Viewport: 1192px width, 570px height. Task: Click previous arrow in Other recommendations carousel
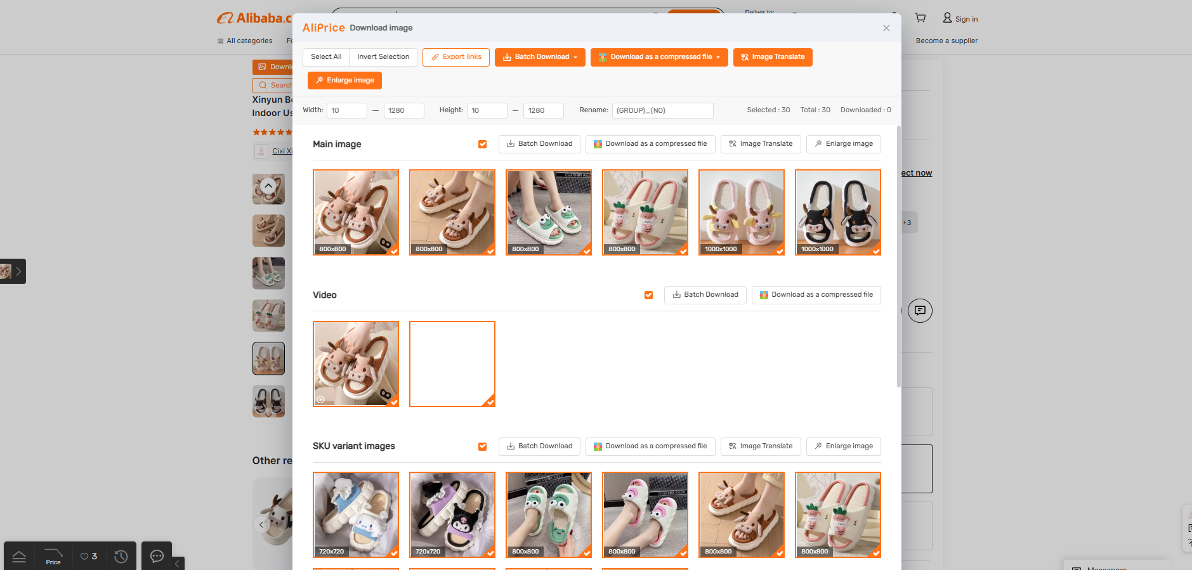point(261,524)
